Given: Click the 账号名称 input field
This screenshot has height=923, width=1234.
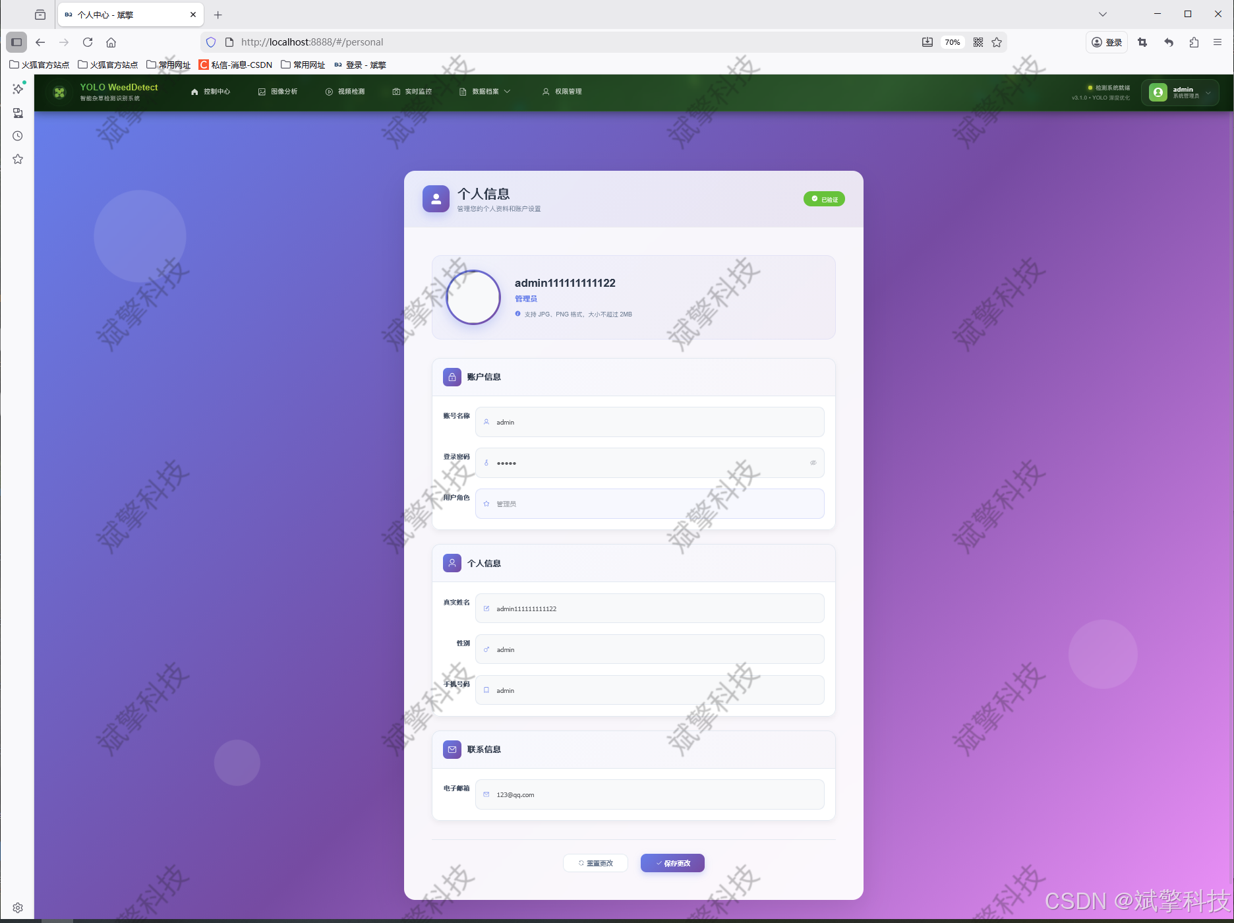Looking at the screenshot, I should 649,422.
